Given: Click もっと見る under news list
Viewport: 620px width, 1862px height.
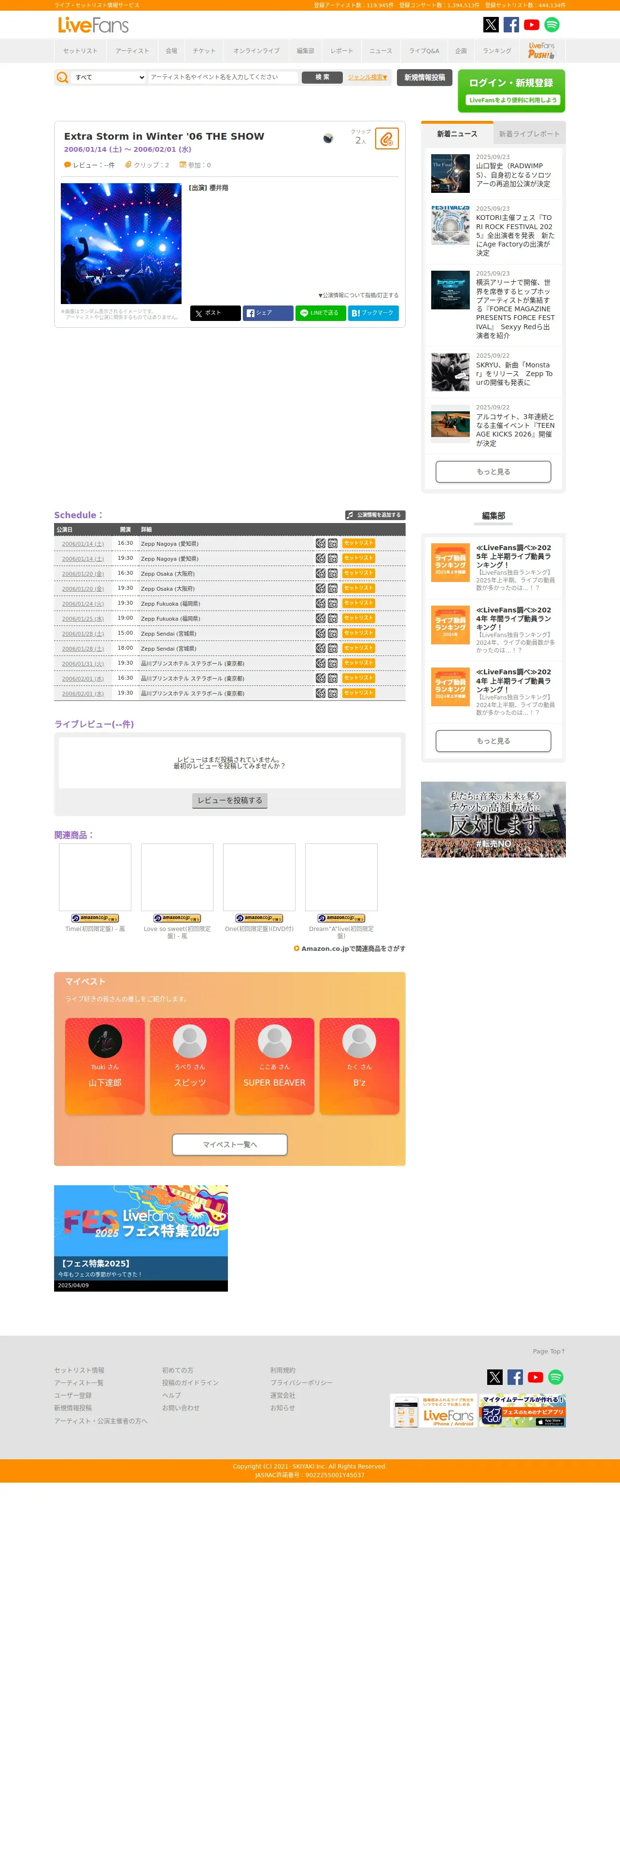Looking at the screenshot, I should pyautogui.click(x=493, y=472).
